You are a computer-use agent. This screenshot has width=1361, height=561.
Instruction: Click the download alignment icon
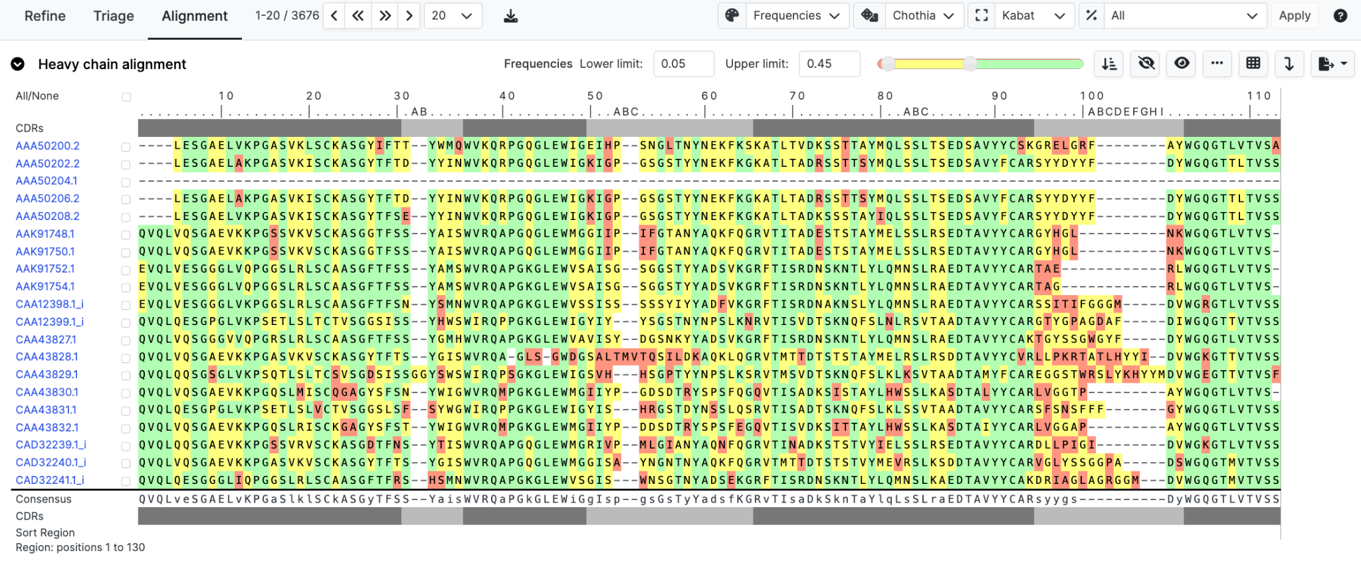[510, 16]
